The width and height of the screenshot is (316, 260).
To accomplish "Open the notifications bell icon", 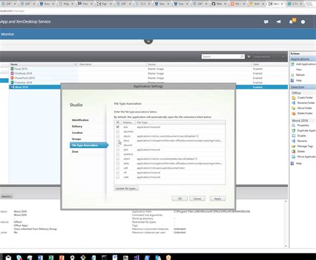I will click(x=291, y=22).
